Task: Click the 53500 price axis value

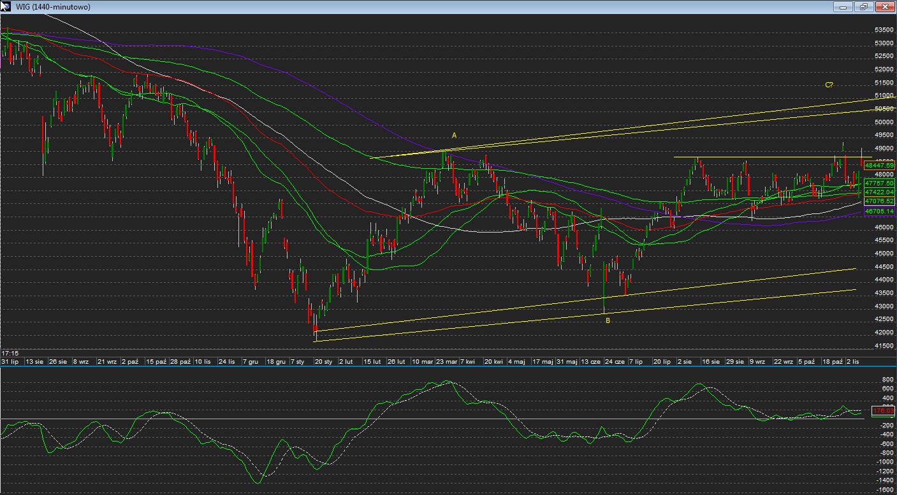Action: [x=884, y=30]
